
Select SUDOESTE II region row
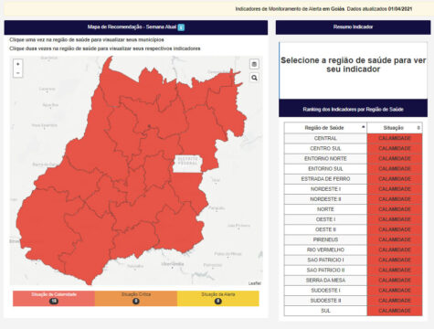[353, 301]
